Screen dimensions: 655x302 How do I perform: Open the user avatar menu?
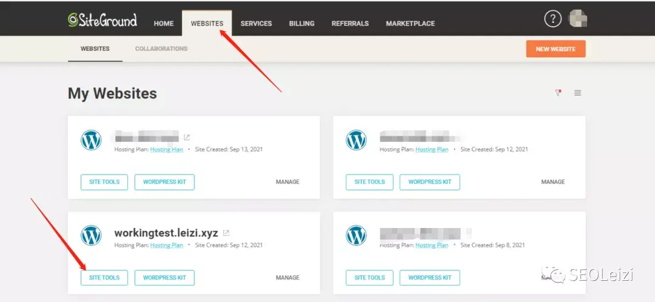click(x=578, y=19)
